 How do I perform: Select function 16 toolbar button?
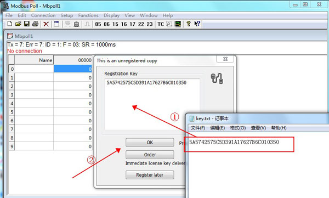pyautogui.click(x=124, y=24)
